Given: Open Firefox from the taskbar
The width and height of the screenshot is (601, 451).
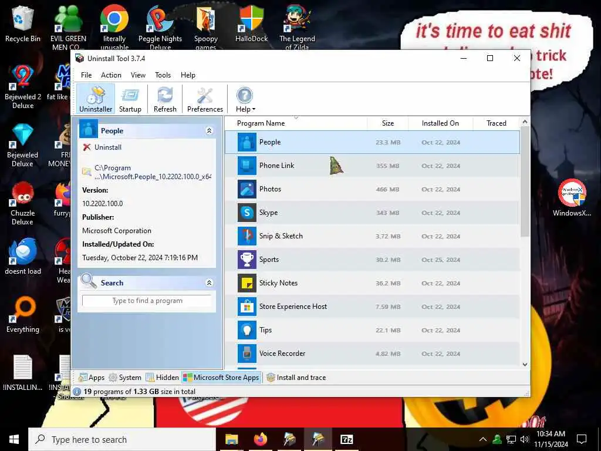Looking at the screenshot, I should pos(260,439).
